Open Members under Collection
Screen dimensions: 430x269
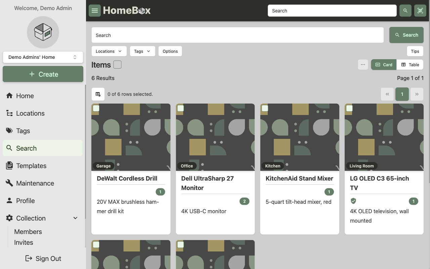tap(28, 232)
